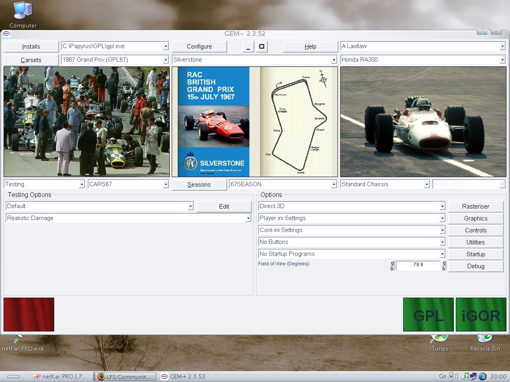510x382 pixels.
Task: Click the starting grid carset photo
Action: coord(87,122)
